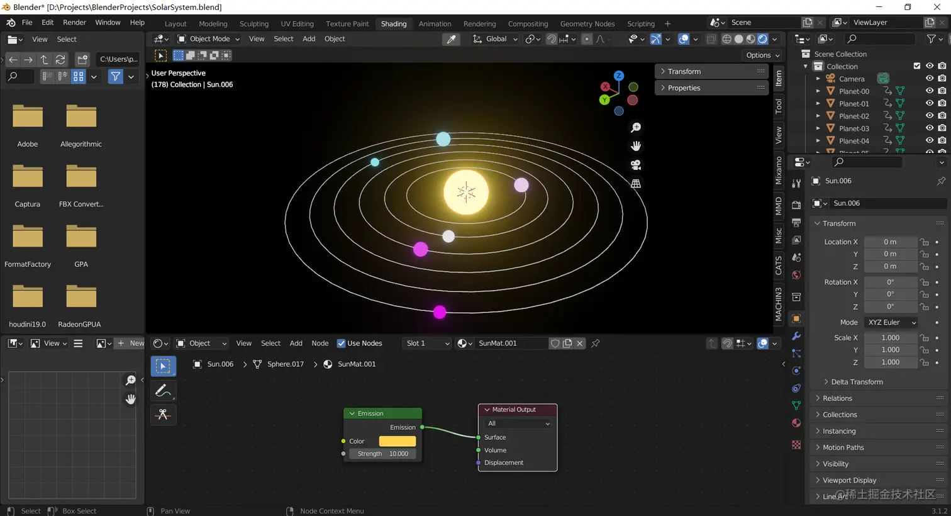Image resolution: width=951 pixels, height=516 pixels.
Task: Open the Render menu
Action: (74, 23)
